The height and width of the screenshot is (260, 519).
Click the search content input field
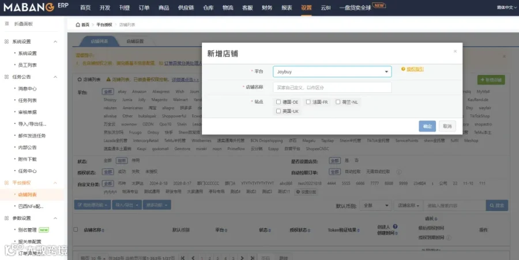pos(454,205)
